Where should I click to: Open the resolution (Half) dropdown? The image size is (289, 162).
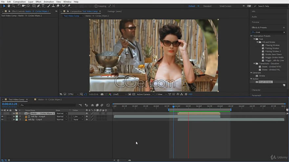120,94
